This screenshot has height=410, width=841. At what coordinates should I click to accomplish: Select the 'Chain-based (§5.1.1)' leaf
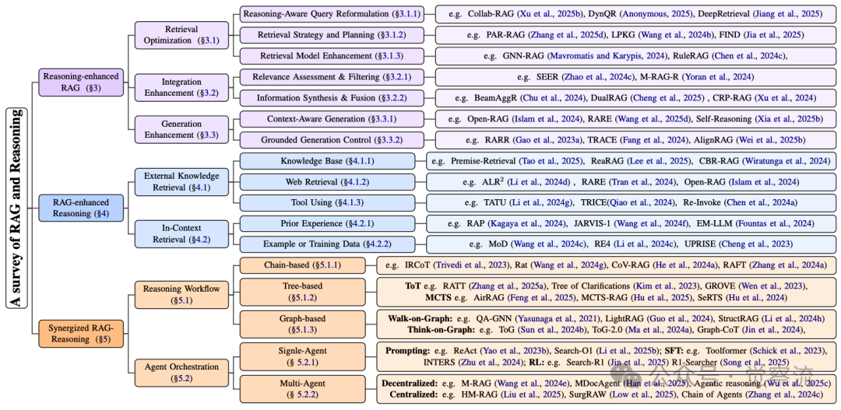click(304, 265)
